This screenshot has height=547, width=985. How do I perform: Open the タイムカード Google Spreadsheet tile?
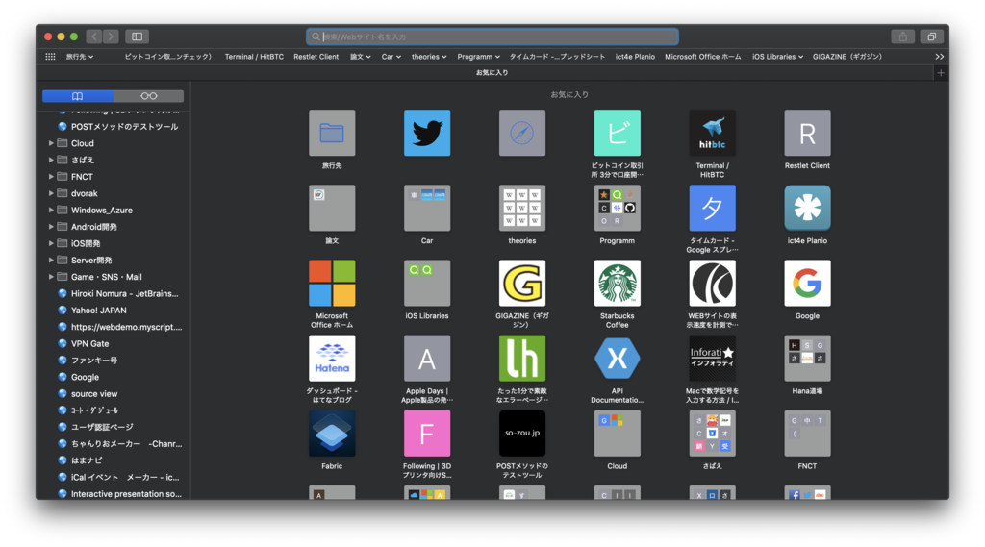tap(712, 208)
